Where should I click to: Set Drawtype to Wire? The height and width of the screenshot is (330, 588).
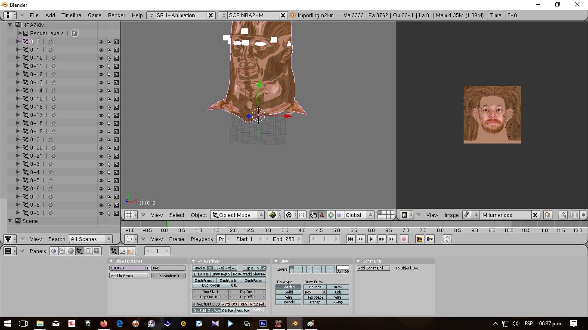tap(288, 297)
